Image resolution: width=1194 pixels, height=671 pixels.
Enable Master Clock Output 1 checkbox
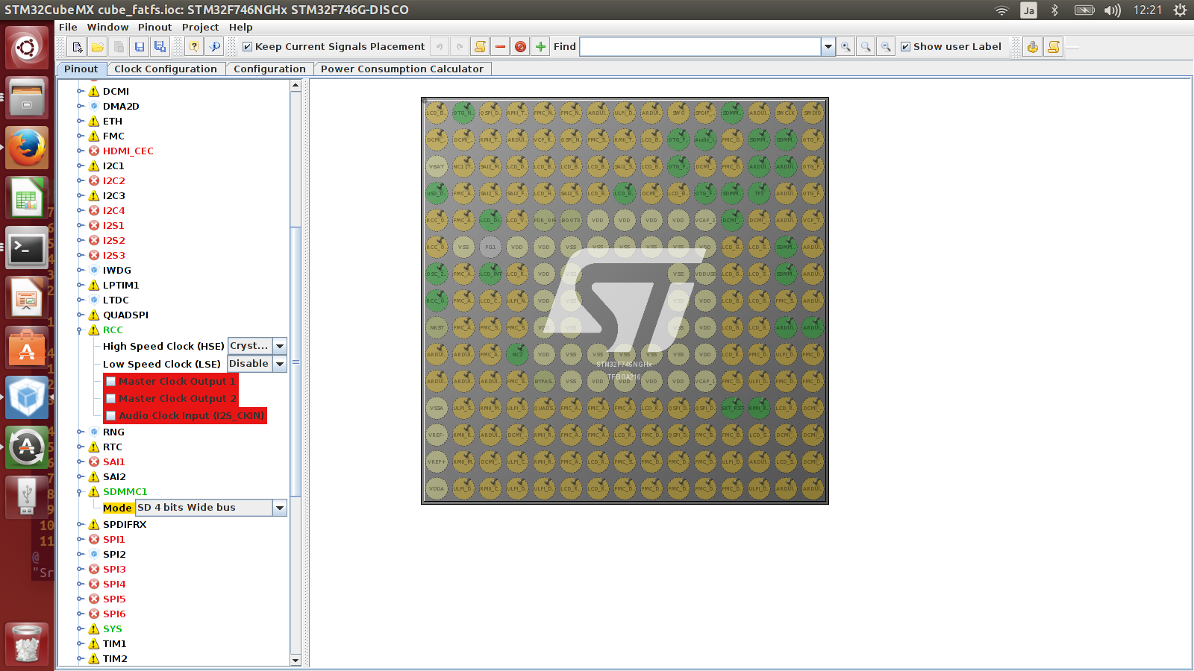[110, 382]
